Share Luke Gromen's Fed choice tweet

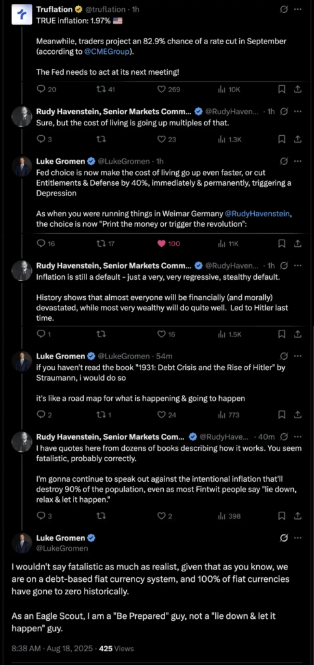click(x=298, y=244)
